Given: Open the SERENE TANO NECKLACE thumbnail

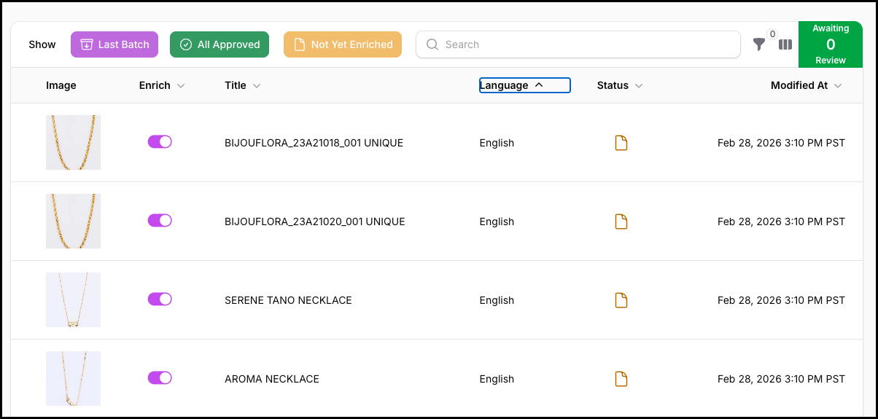Looking at the screenshot, I should pos(73,300).
